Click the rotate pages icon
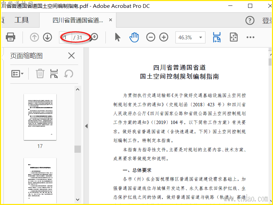The height and width of the screenshot is (205, 273). coord(69,74)
